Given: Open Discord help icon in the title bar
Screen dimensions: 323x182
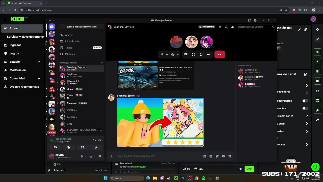Looking at the screenshot, I should click(x=255, y=20).
